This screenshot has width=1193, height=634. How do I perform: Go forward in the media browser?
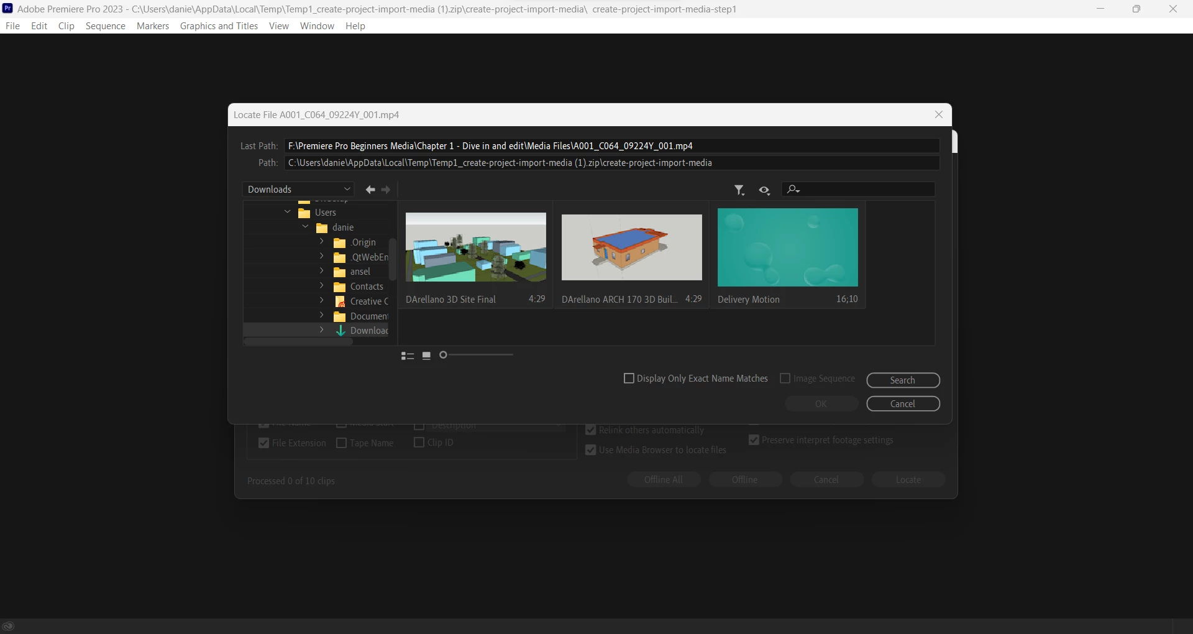click(x=386, y=190)
